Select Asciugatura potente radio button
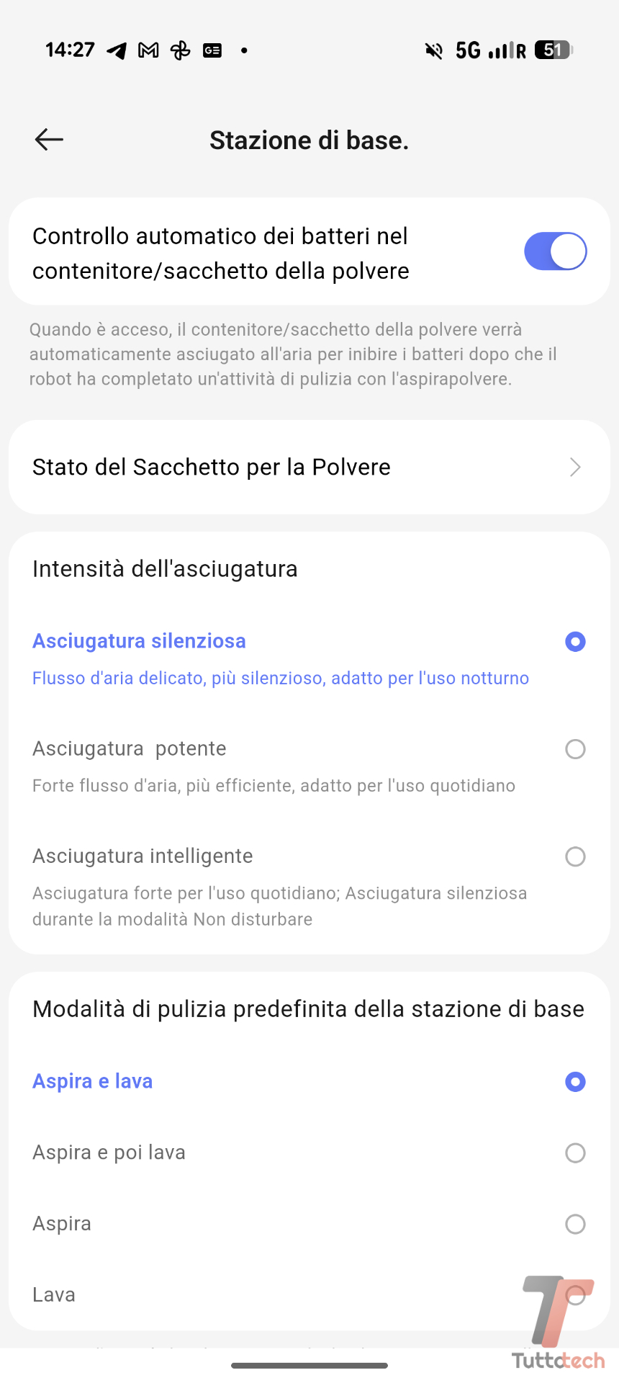 coord(575,749)
